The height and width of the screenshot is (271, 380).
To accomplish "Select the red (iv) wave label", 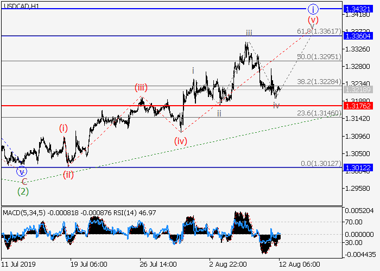I will pyautogui.click(x=181, y=141).
